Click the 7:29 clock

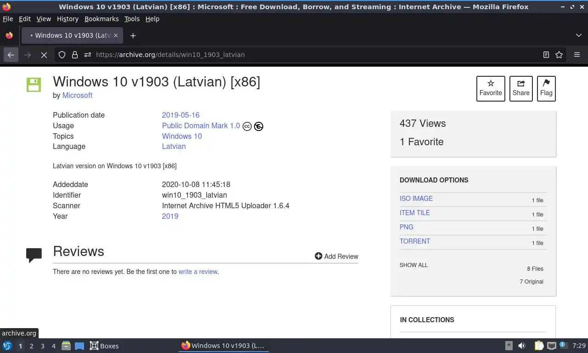[579, 346]
